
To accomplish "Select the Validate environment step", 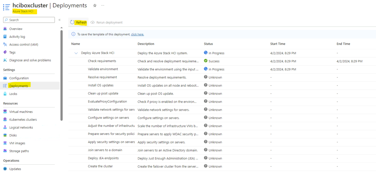I will tap(103, 69).
